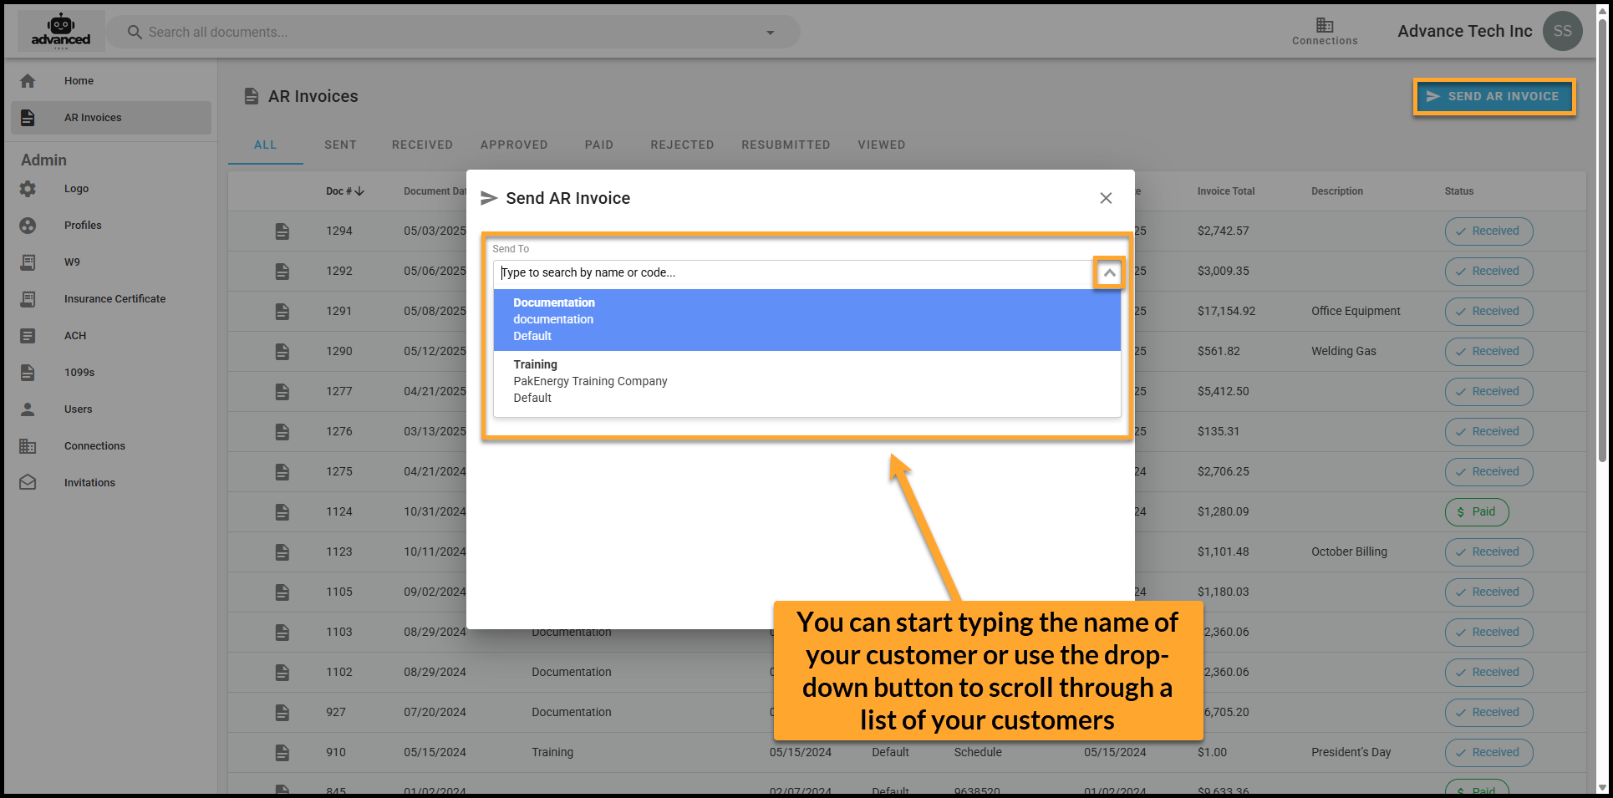This screenshot has width=1613, height=798.
Task: Click Received status for Office Equipment row
Action: [x=1488, y=312]
